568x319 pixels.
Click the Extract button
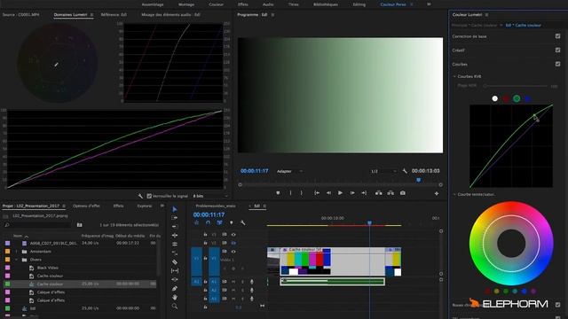pos(390,193)
